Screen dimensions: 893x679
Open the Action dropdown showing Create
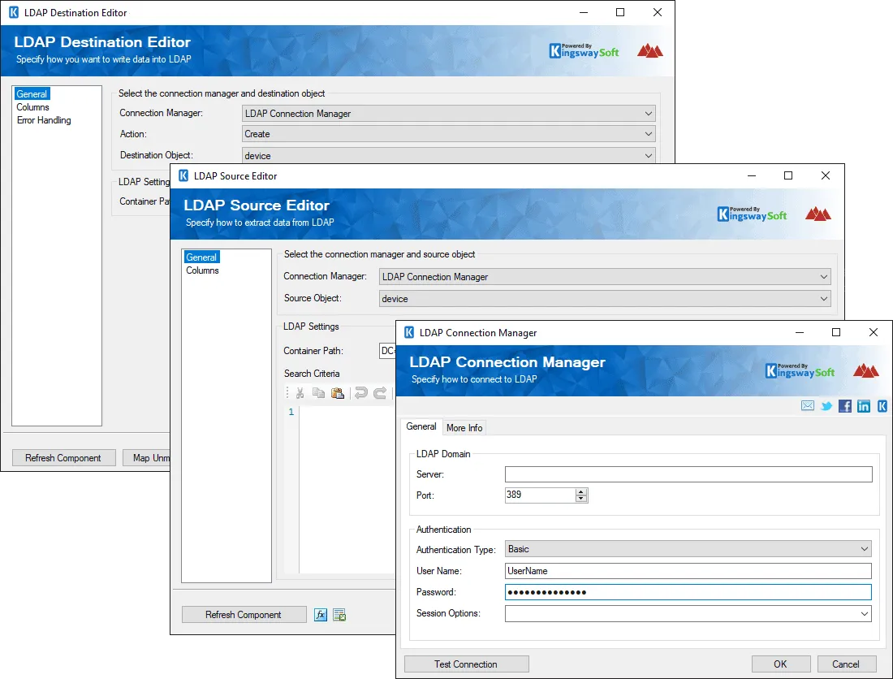click(449, 134)
